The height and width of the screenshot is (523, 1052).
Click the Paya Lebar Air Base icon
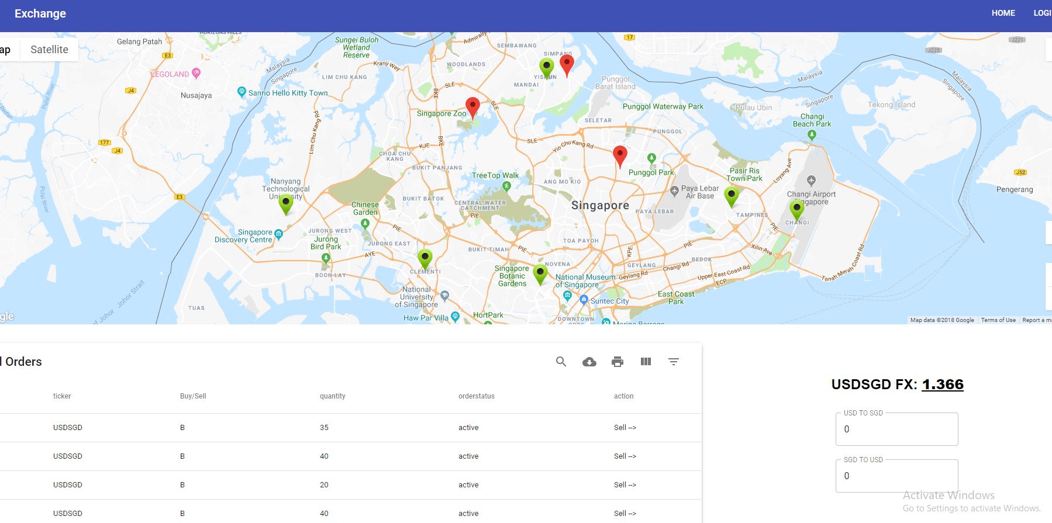(x=674, y=191)
